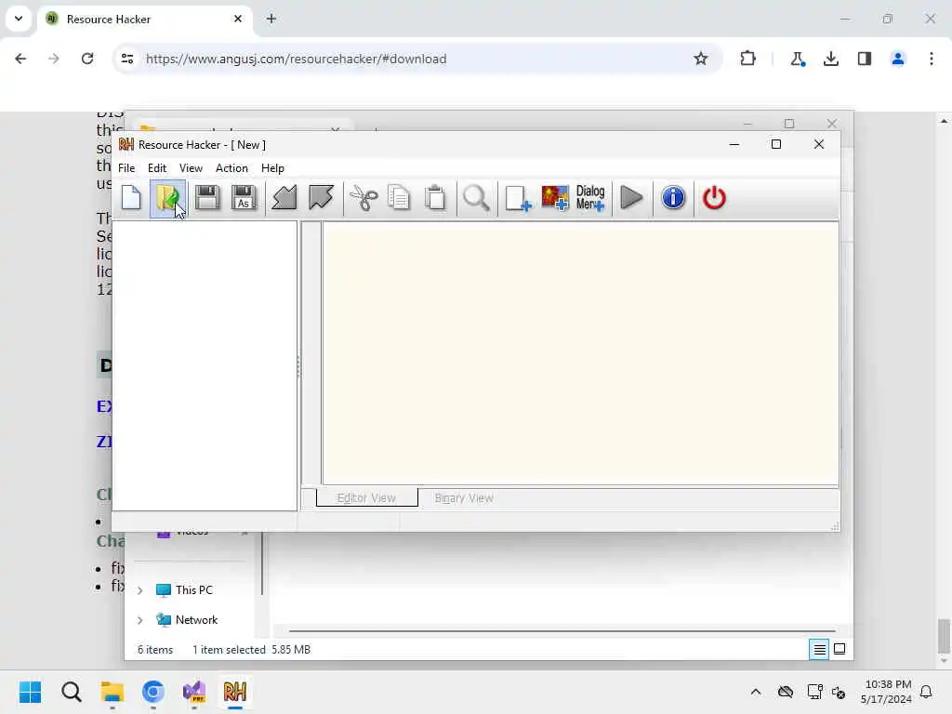
Task: Open the Chrome extensions puzzle icon
Action: pos(748,59)
